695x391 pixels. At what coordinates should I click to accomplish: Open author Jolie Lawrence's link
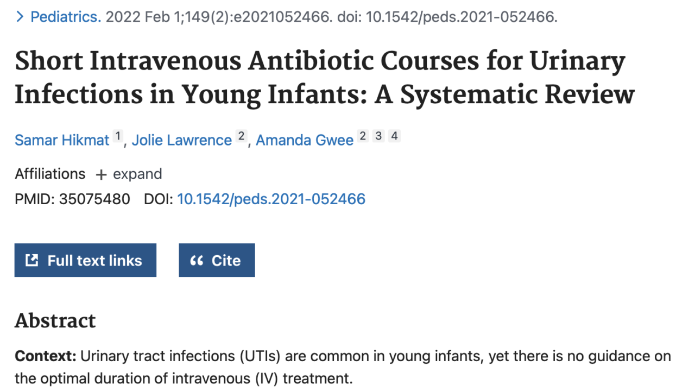point(182,140)
